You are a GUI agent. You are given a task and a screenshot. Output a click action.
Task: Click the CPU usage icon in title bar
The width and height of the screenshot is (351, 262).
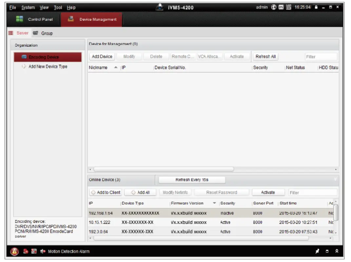point(281,7)
